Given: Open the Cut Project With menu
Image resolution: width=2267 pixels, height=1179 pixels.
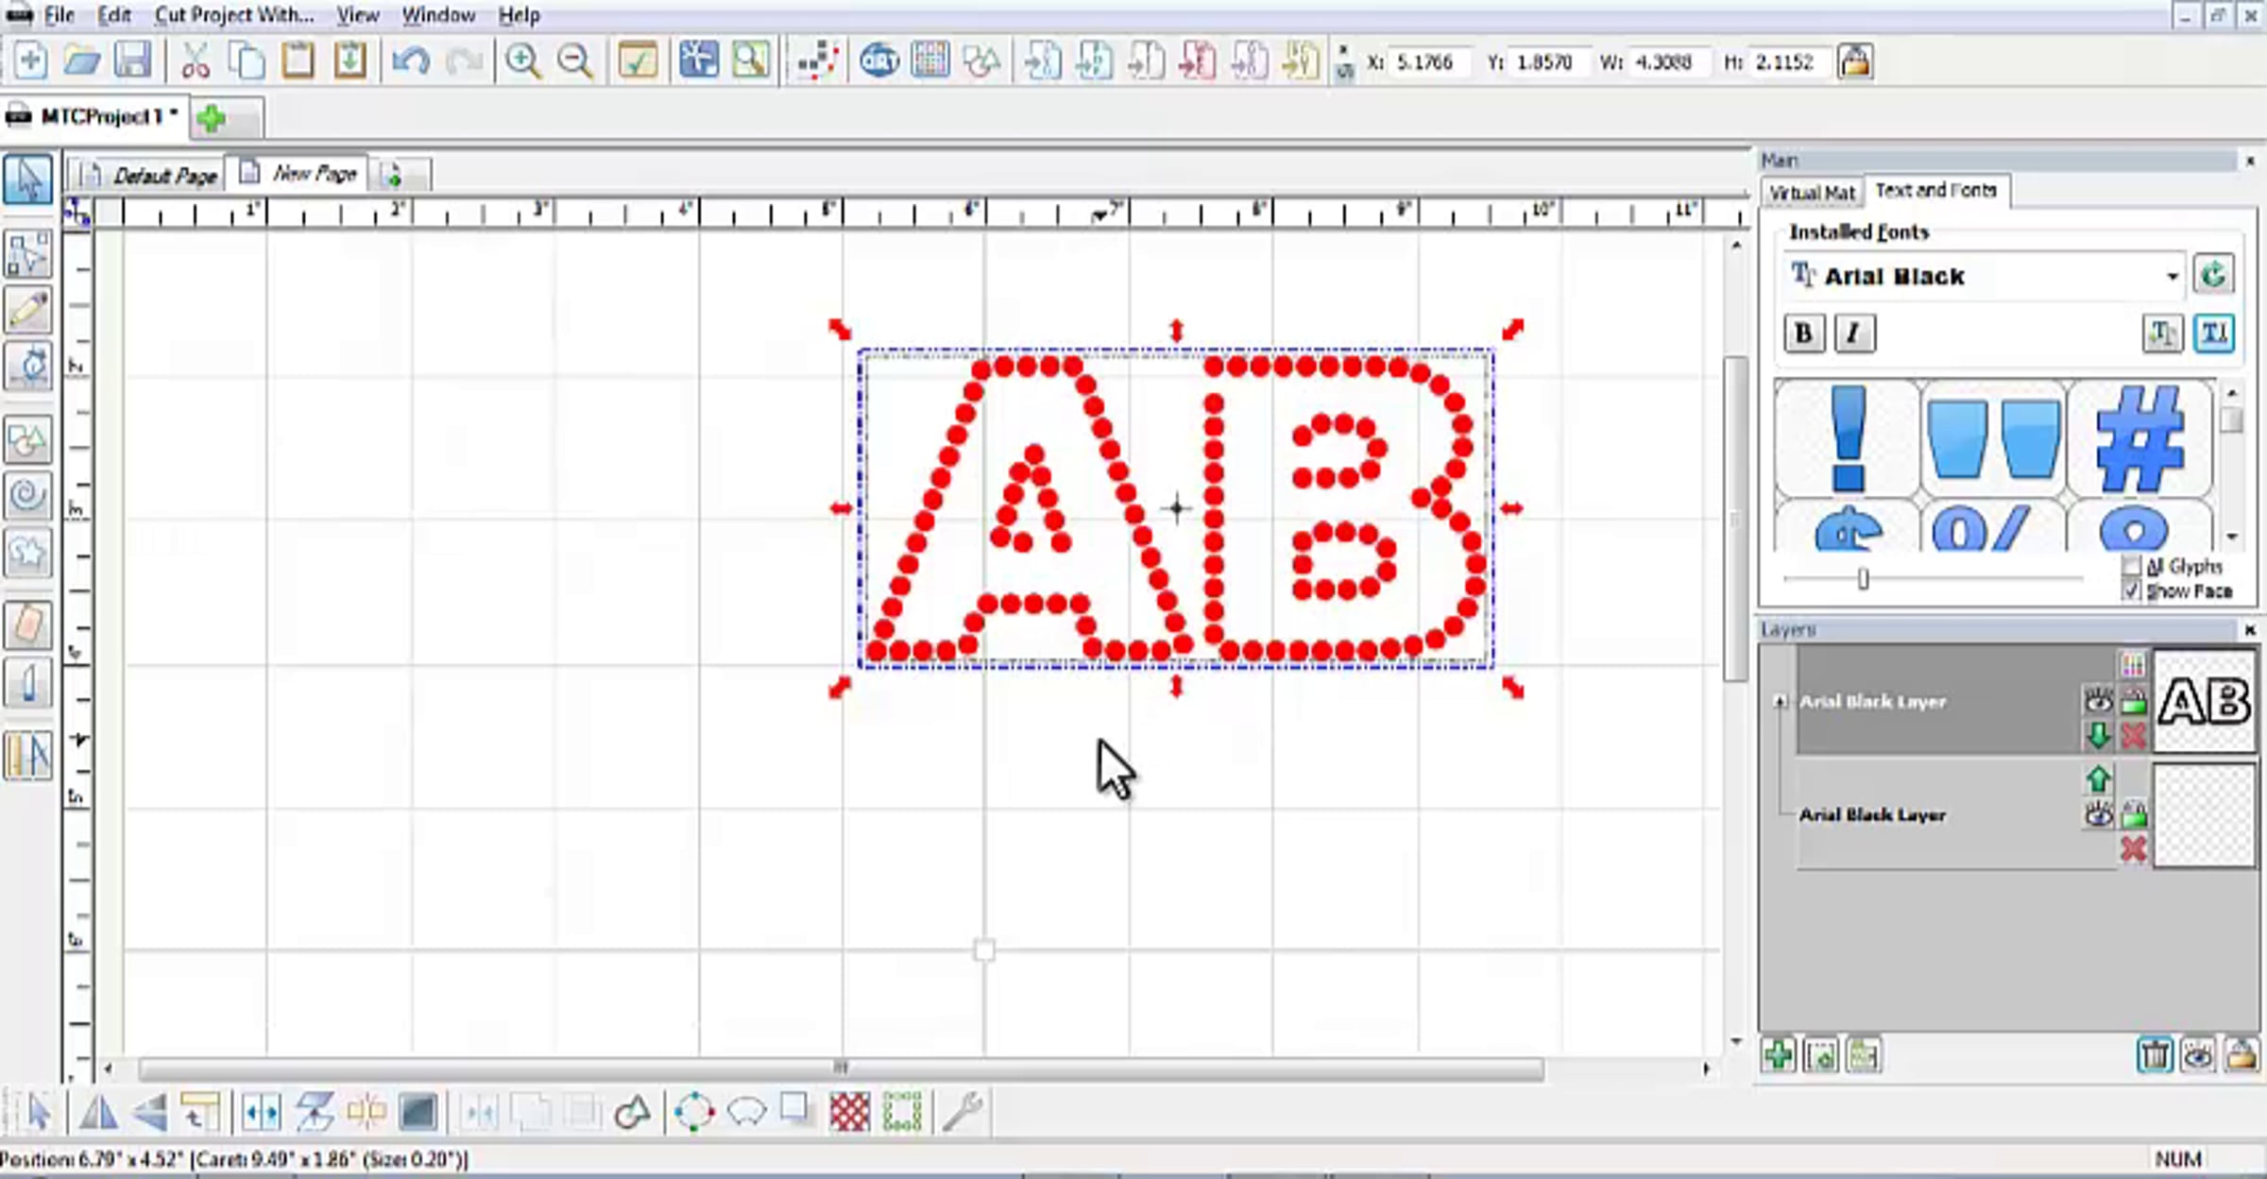Looking at the screenshot, I should tap(233, 15).
